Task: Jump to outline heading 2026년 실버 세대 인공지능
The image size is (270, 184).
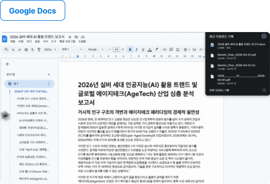Action: [x=31, y=91]
